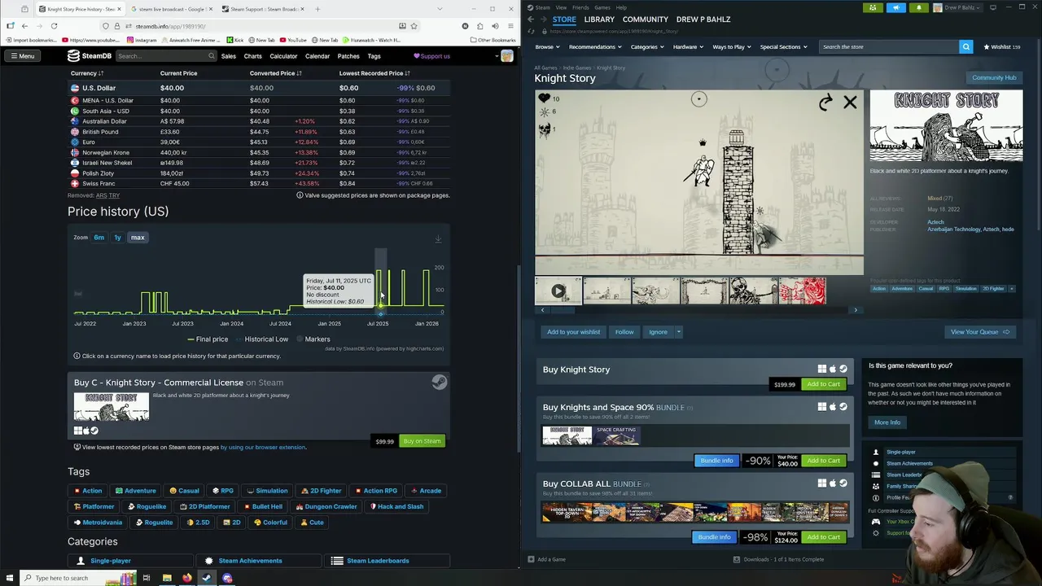Open Steam notifications bell icon
The image size is (1042, 586).
coord(919,7)
